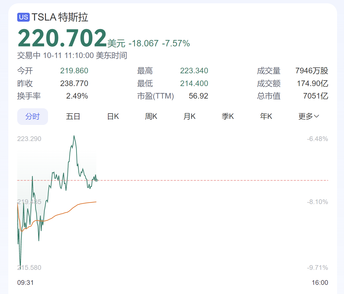
Task: Click the blue US market badge
Action: [x=23, y=17]
